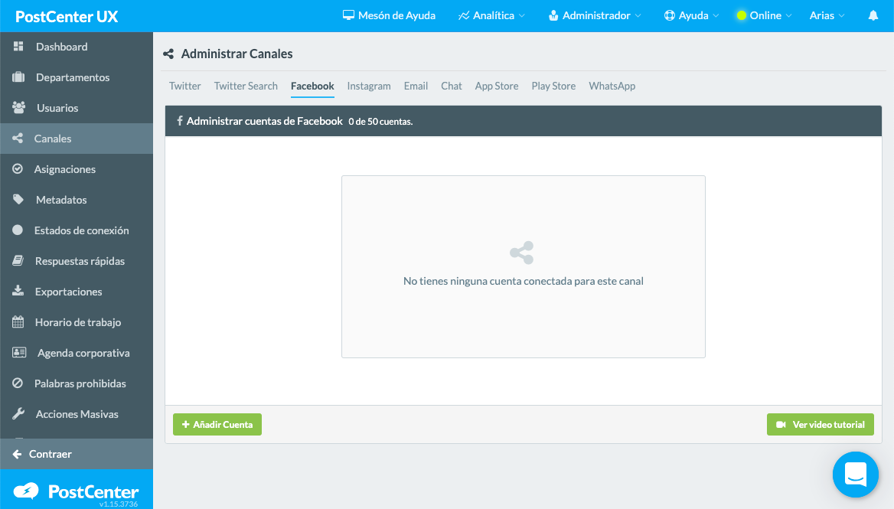
Task: Select the Facebook tab
Action: (x=312, y=86)
